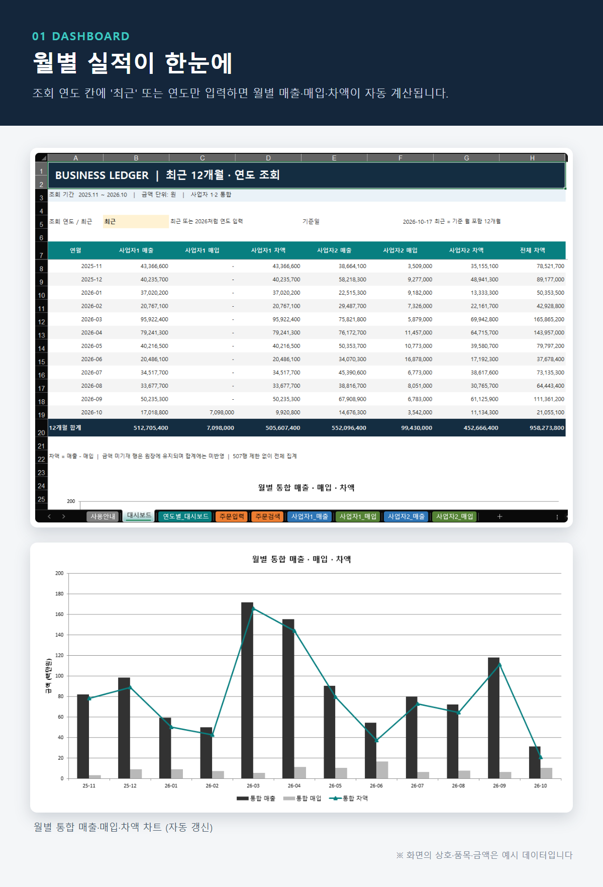Click the value 16,878,000 cell
The width and height of the screenshot is (603, 887).
pos(400,359)
